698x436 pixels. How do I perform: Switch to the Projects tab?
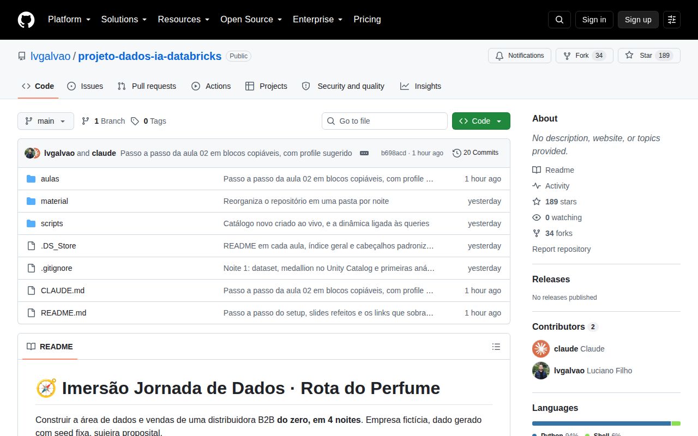click(266, 86)
